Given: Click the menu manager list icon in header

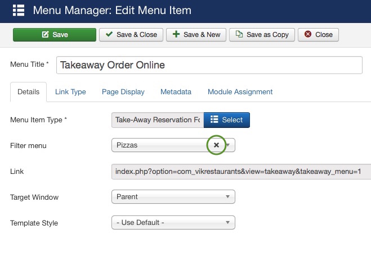Looking at the screenshot, I should point(19,10).
